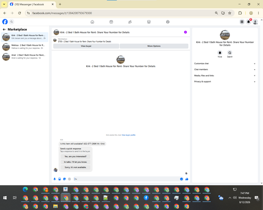The height and width of the screenshot is (210, 263).
Task: Open the account avatar menu
Action: (x=255, y=22)
